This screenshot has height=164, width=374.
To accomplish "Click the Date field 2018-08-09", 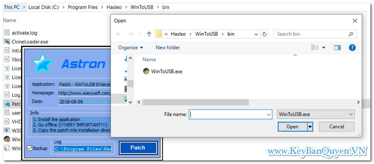I will (x=85, y=102).
